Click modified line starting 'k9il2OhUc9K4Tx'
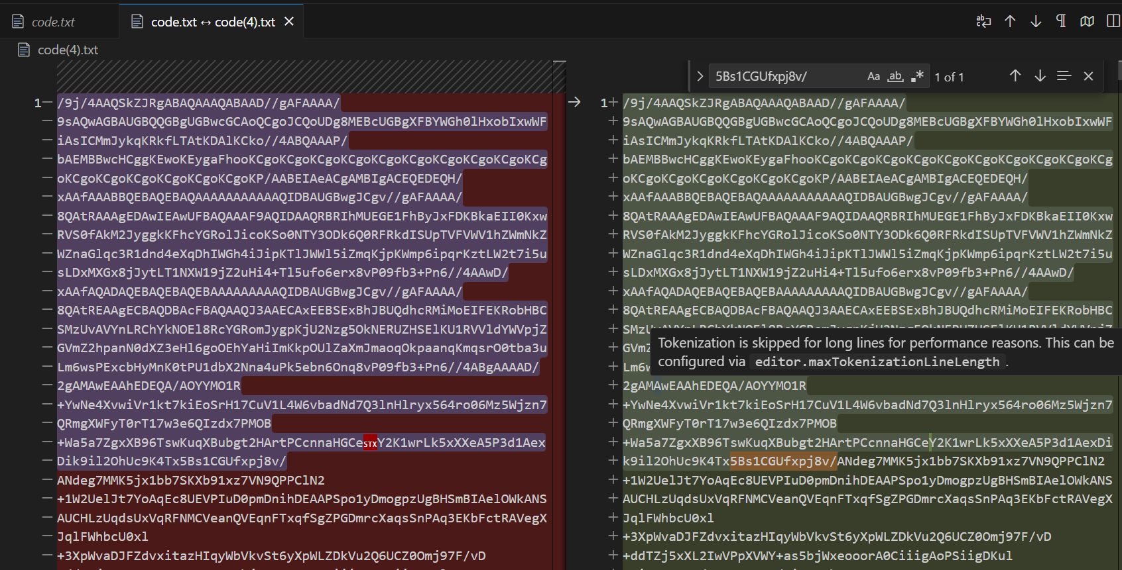 pyautogui.click(x=863, y=461)
